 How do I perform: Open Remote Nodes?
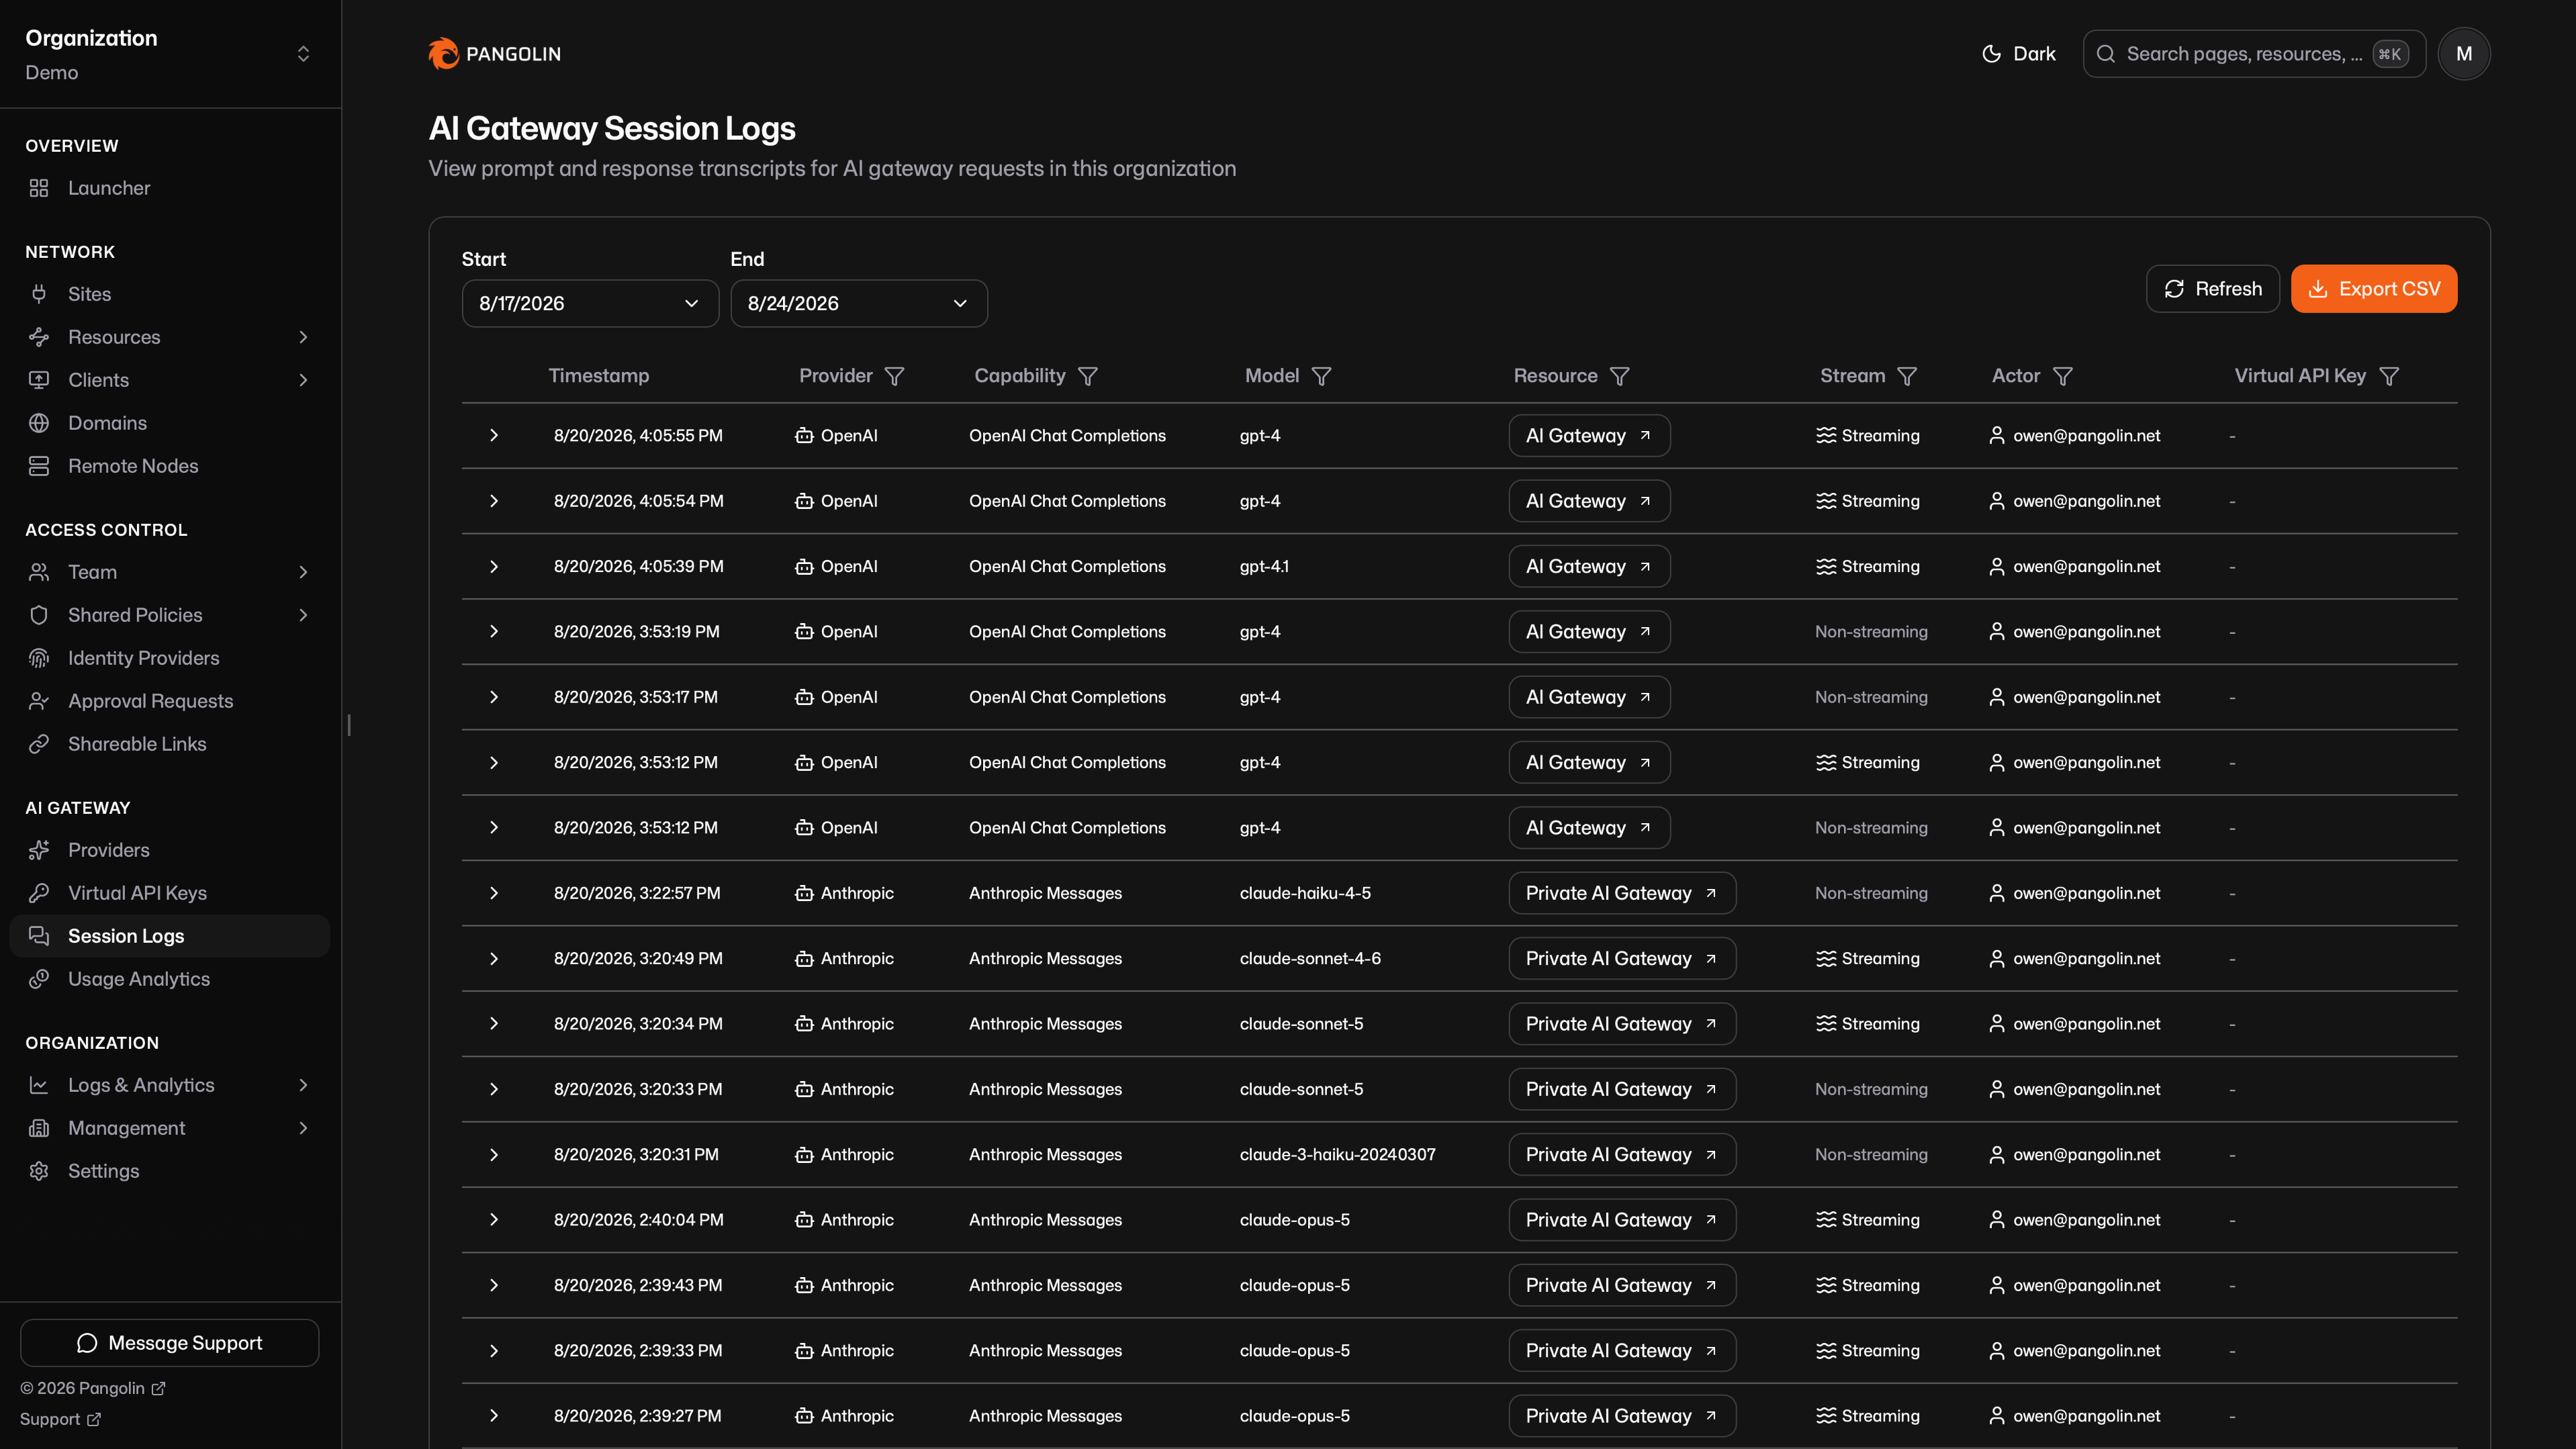pos(170,466)
